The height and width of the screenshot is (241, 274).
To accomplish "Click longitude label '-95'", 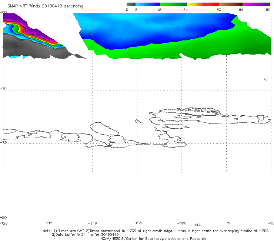I will tap(226, 223).
